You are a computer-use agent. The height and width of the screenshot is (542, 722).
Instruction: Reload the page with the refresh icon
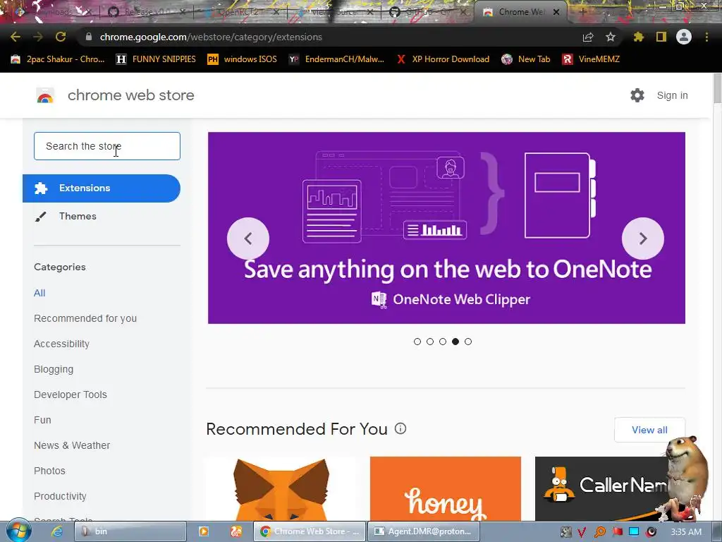pos(61,37)
